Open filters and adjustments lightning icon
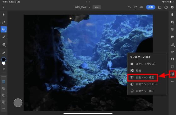The width and height of the screenshot is (176, 115). 172,74
